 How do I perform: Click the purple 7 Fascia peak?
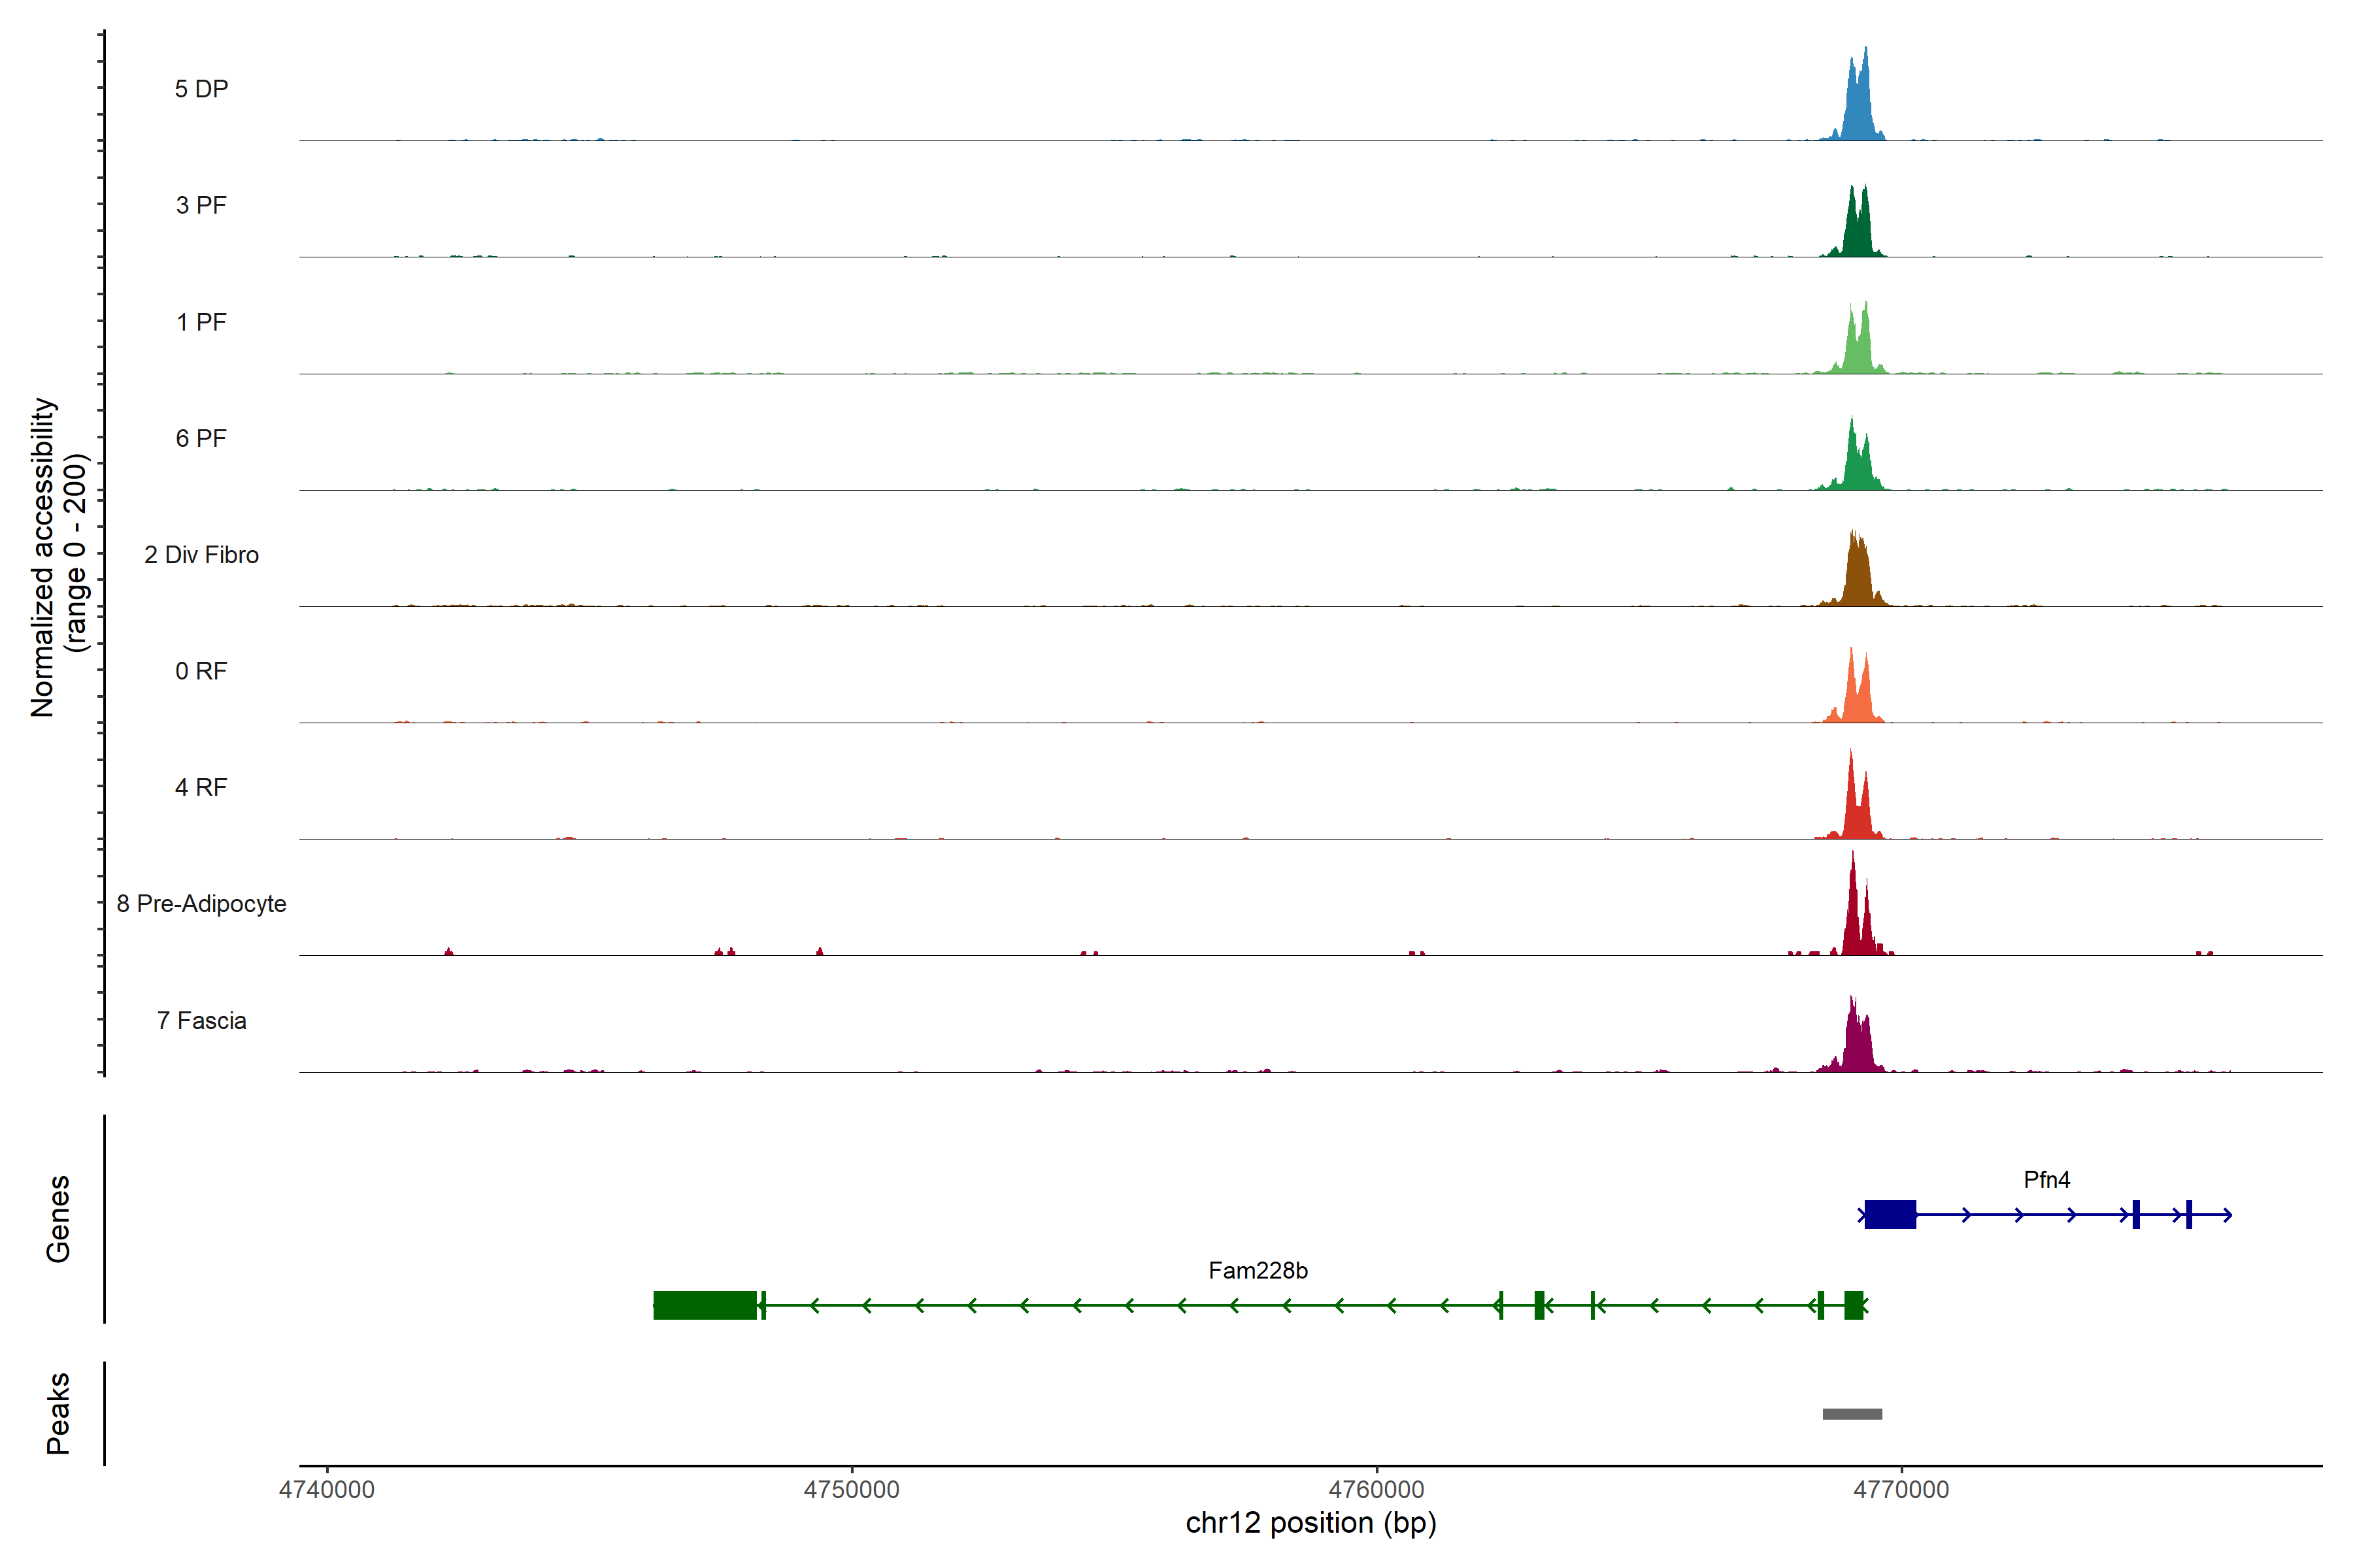pos(1857,1045)
